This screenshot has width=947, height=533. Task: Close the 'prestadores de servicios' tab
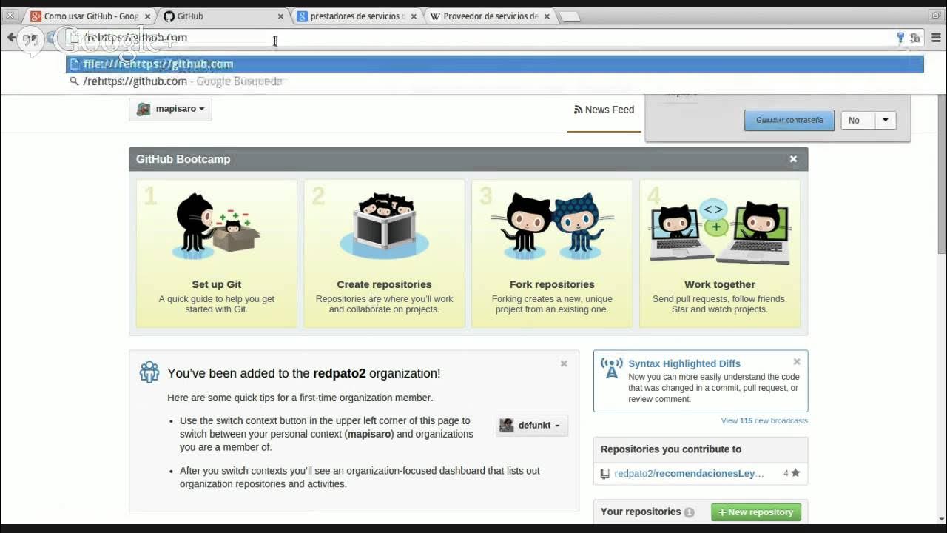point(414,16)
